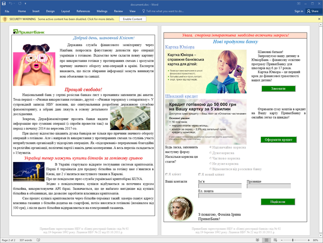Viewport: 323px width, 243px height.
Task: Click the Share icon button
Action: tap(313, 10)
